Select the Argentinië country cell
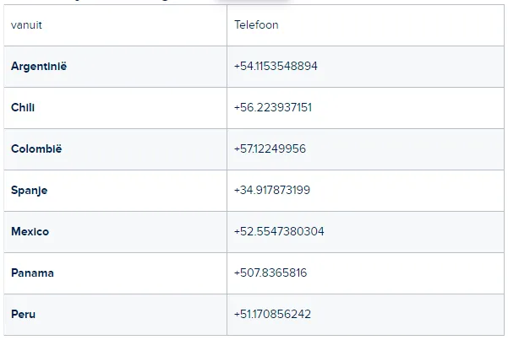 click(115, 67)
